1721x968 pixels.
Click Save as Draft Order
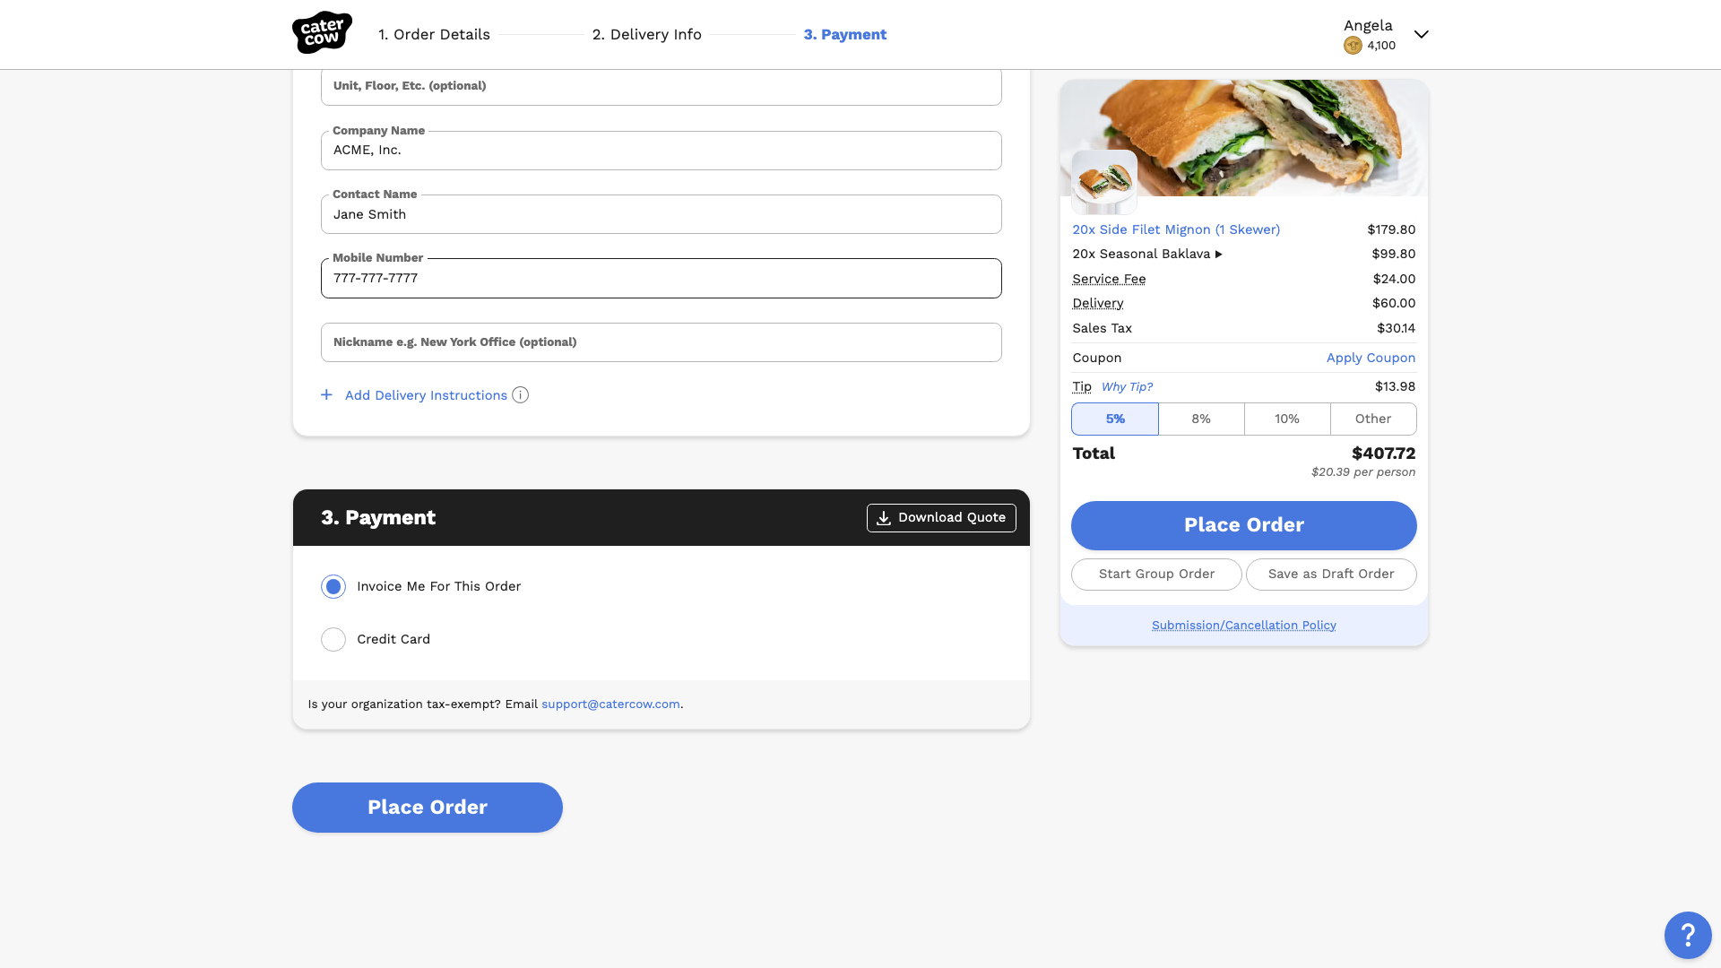pos(1331,575)
